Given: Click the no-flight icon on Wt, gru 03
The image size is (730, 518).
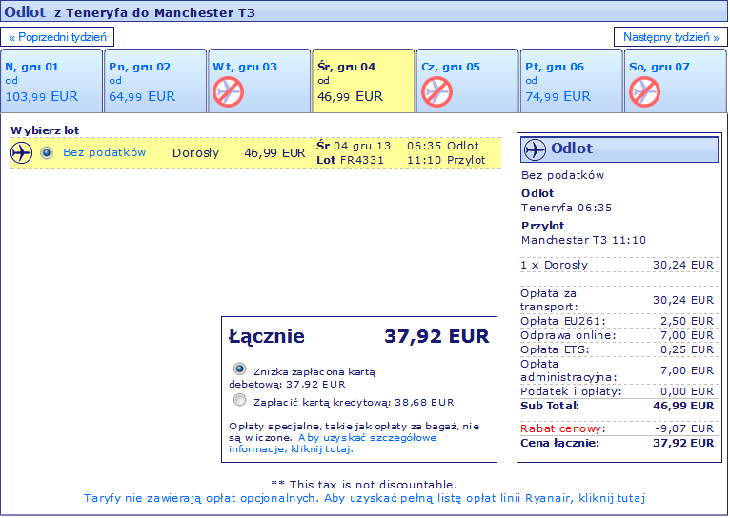Looking at the screenshot, I should [x=228, y=92].
